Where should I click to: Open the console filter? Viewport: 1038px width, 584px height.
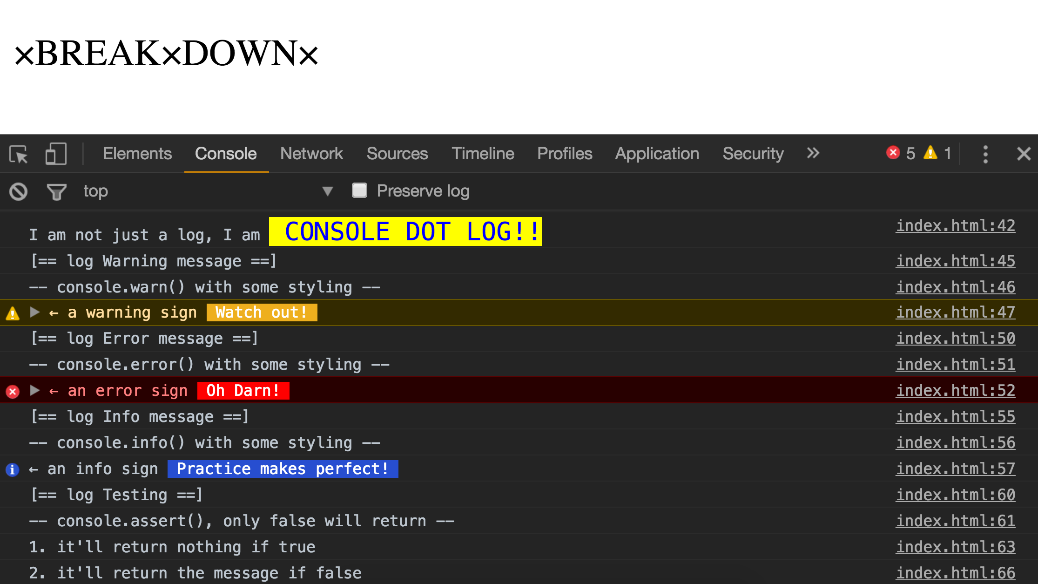pyautogui.click(x=56, y=191)
